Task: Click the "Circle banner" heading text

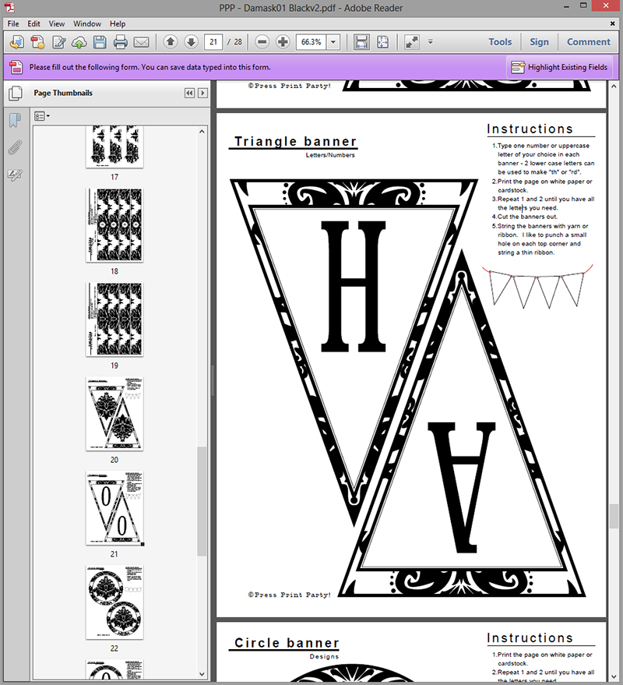Action: click(287, 643)
